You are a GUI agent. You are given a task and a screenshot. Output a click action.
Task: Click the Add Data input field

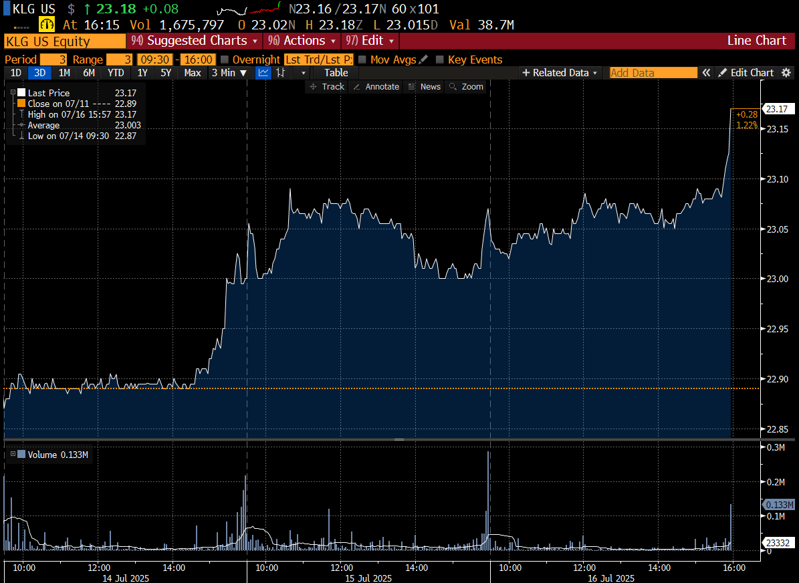654,73
